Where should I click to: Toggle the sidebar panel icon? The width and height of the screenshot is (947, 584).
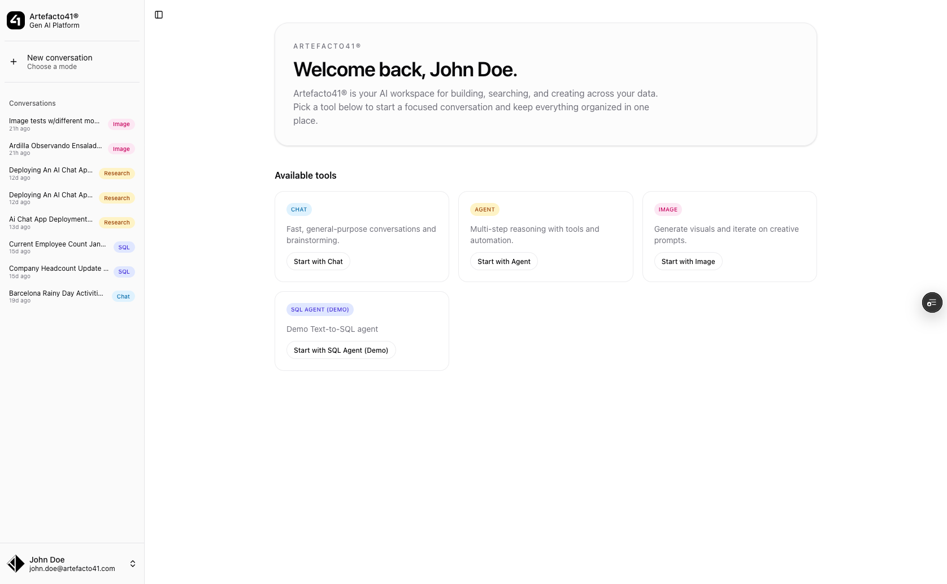coord(159,15)
